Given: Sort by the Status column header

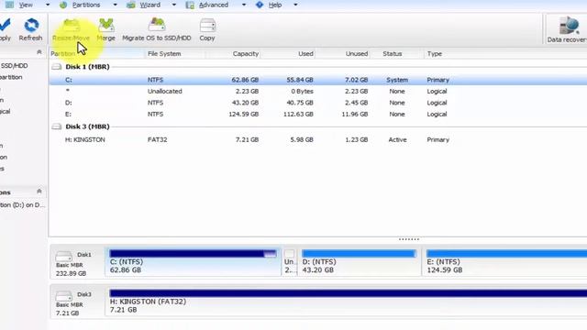Looking at the screenshot, I should pos(393,54).
